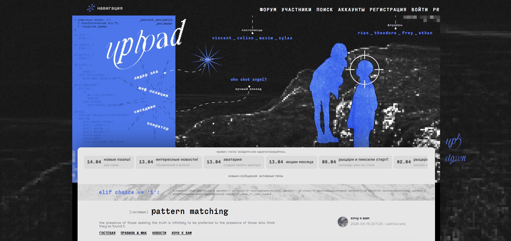Click flooder name frey

click(x=407, y=33)
